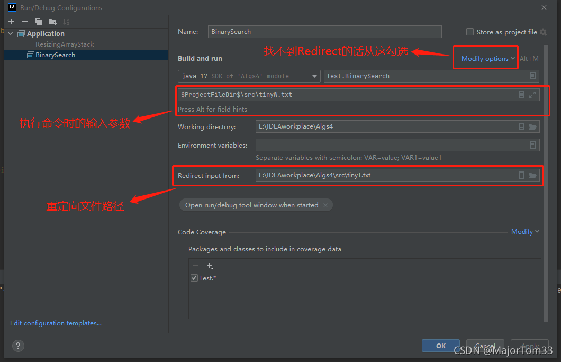
Task: Click Edit configuration templates link
Action: pos(56,323)
